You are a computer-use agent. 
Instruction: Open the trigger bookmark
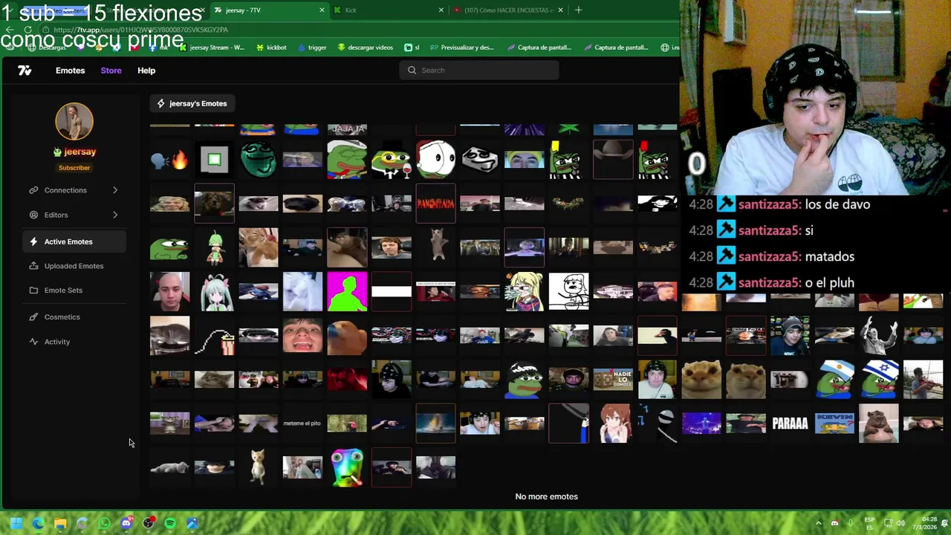[x=312, y=48]
